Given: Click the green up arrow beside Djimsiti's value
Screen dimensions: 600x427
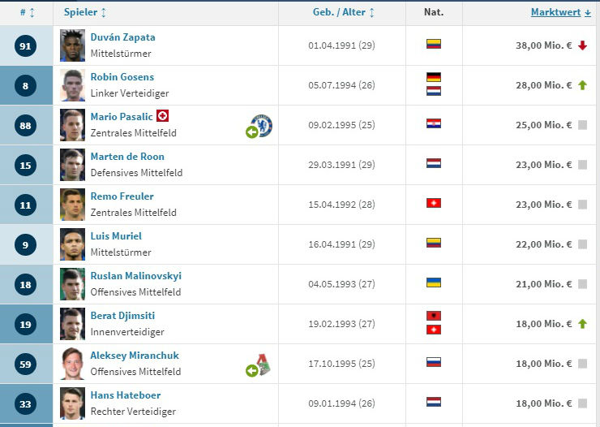Looking at the screenshot, I should tap(582, 324).
